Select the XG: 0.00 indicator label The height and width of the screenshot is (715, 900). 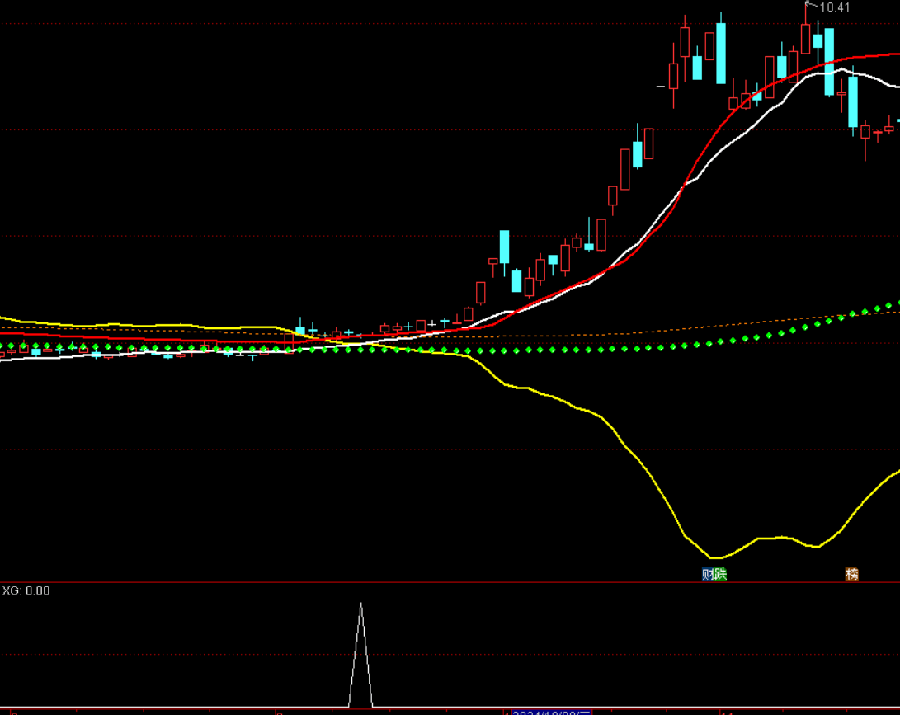click(x=26, y=591)
